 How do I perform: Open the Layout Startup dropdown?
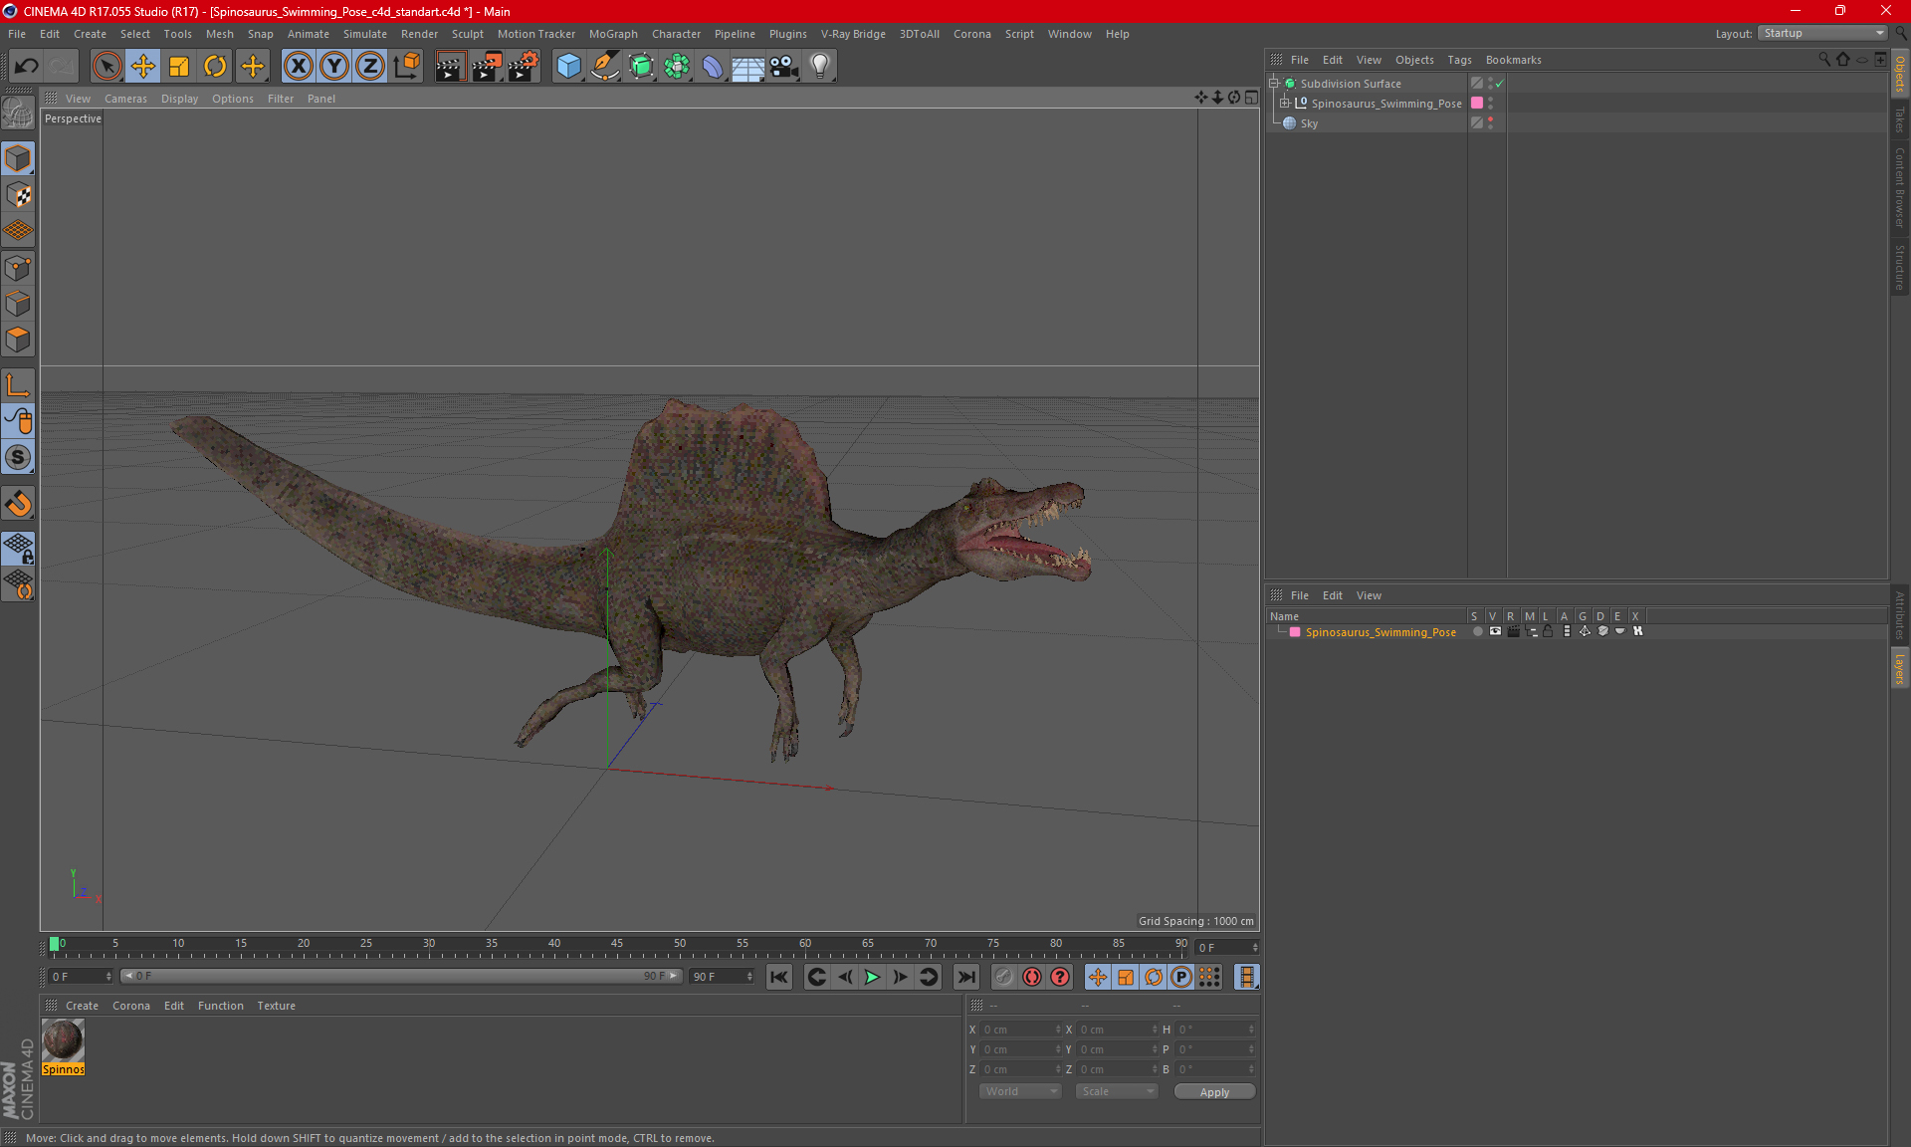click(1822, 33)
